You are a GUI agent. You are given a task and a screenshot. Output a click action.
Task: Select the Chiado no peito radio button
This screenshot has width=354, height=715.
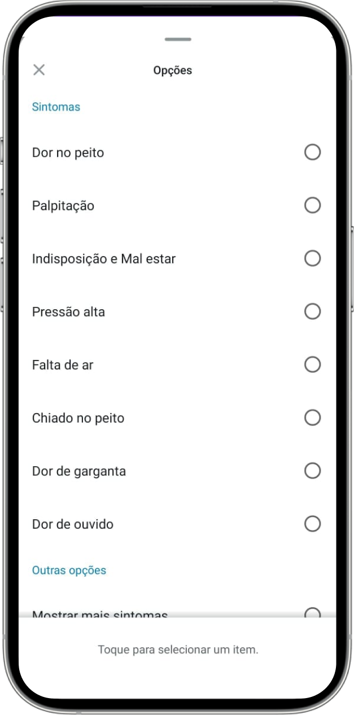[x=312, y=418]
